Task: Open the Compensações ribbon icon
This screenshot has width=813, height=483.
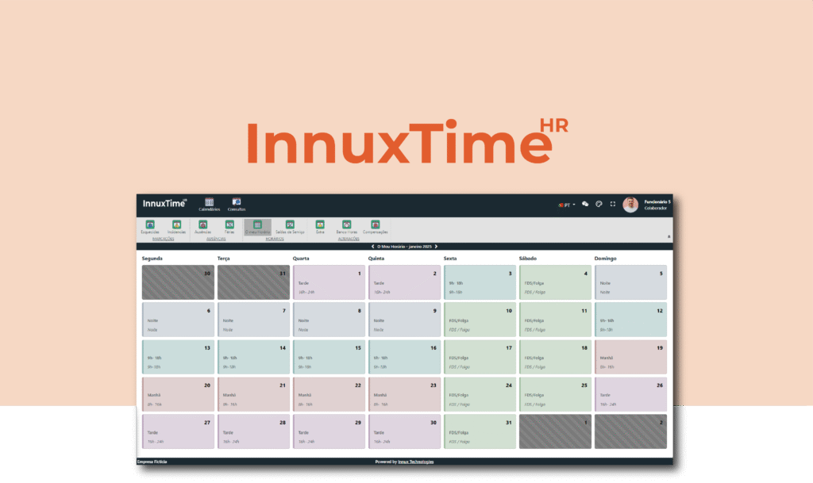Action: pos(376,224)
